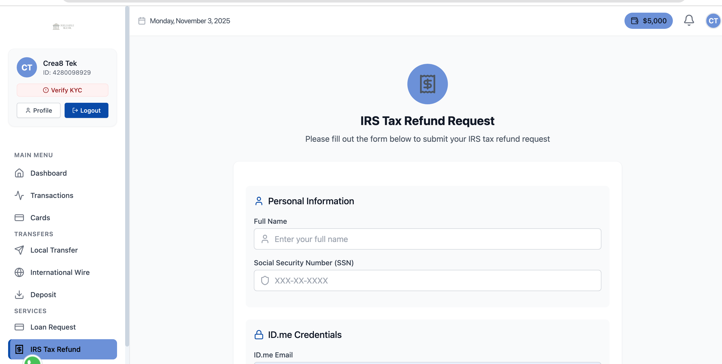Select Local Transfer in sidebar
The image size is (722, 364).
tap(54, 250)
